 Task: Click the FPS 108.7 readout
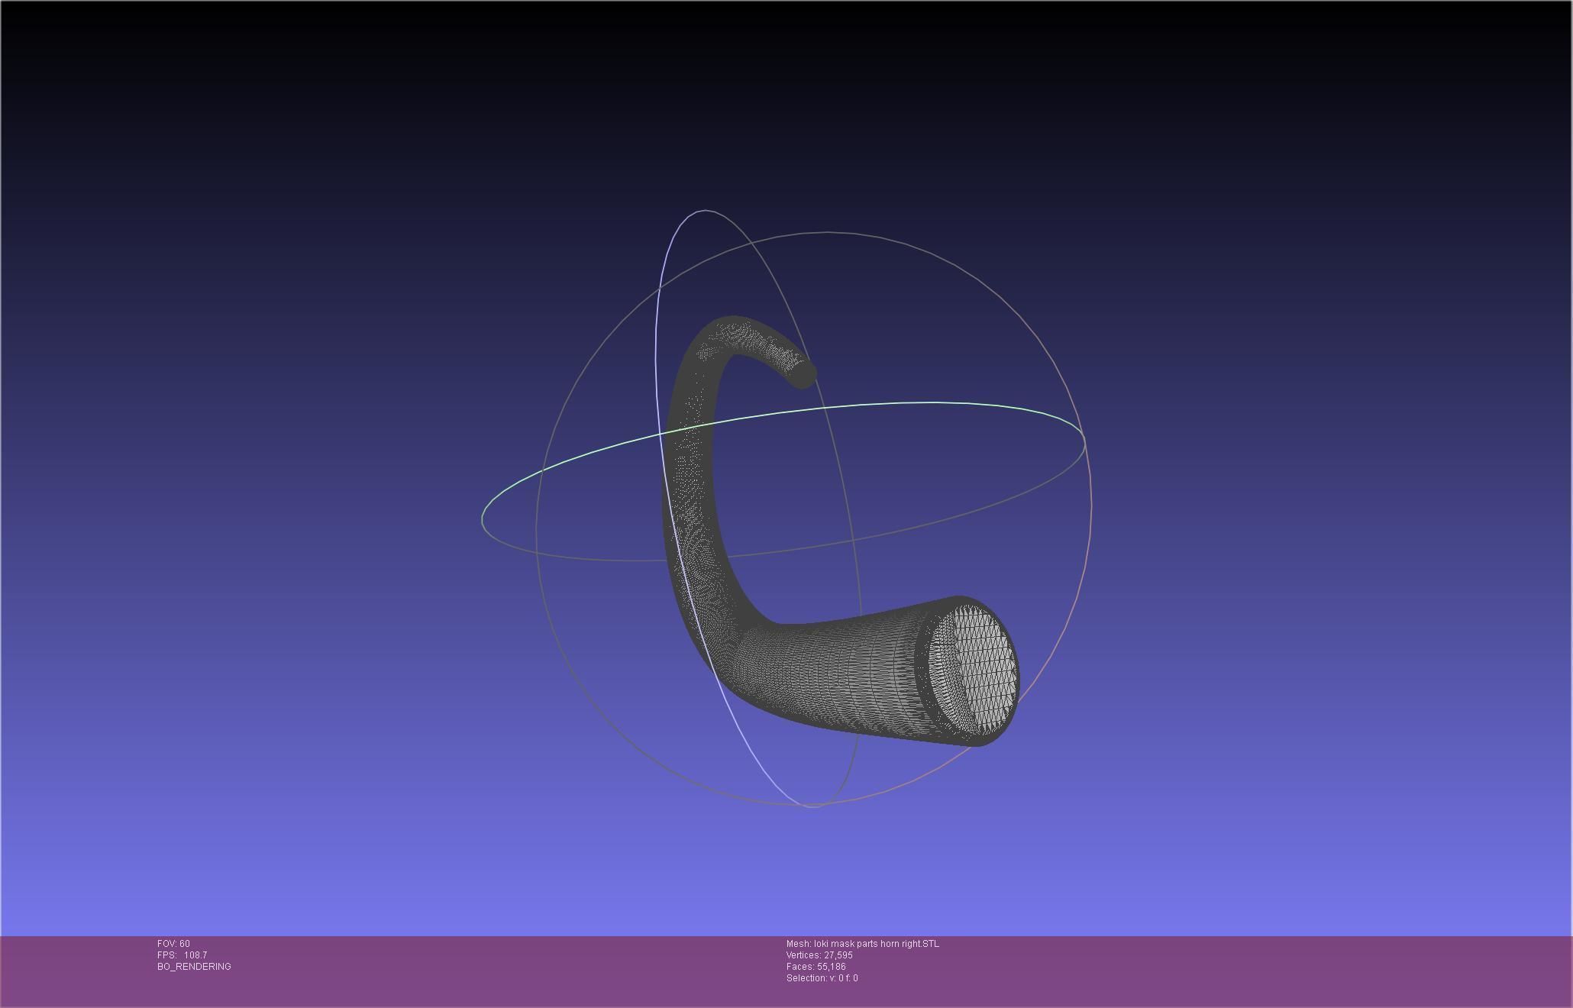tap(182, 955)
